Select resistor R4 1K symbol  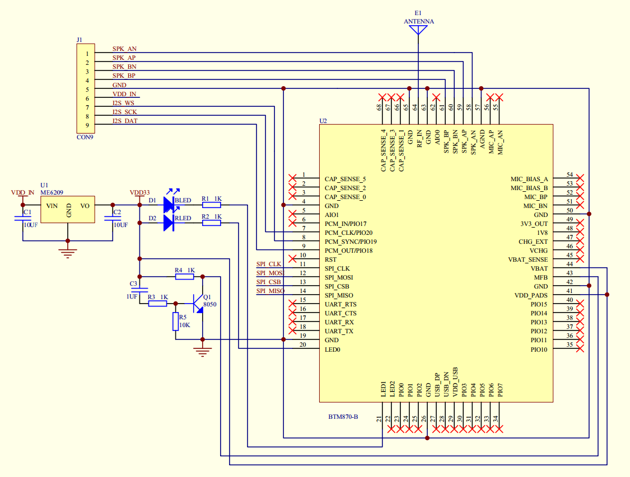pyautogui.click(x=184, y=276)
